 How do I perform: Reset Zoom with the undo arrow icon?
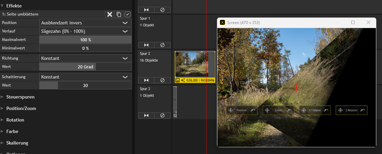pos(289,110)
